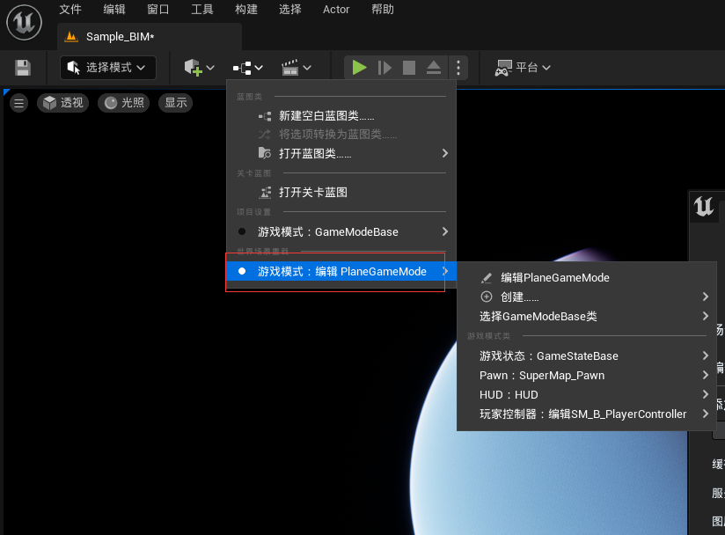Open the 选择 menu
Screen dimensions: 725x535
289,10
